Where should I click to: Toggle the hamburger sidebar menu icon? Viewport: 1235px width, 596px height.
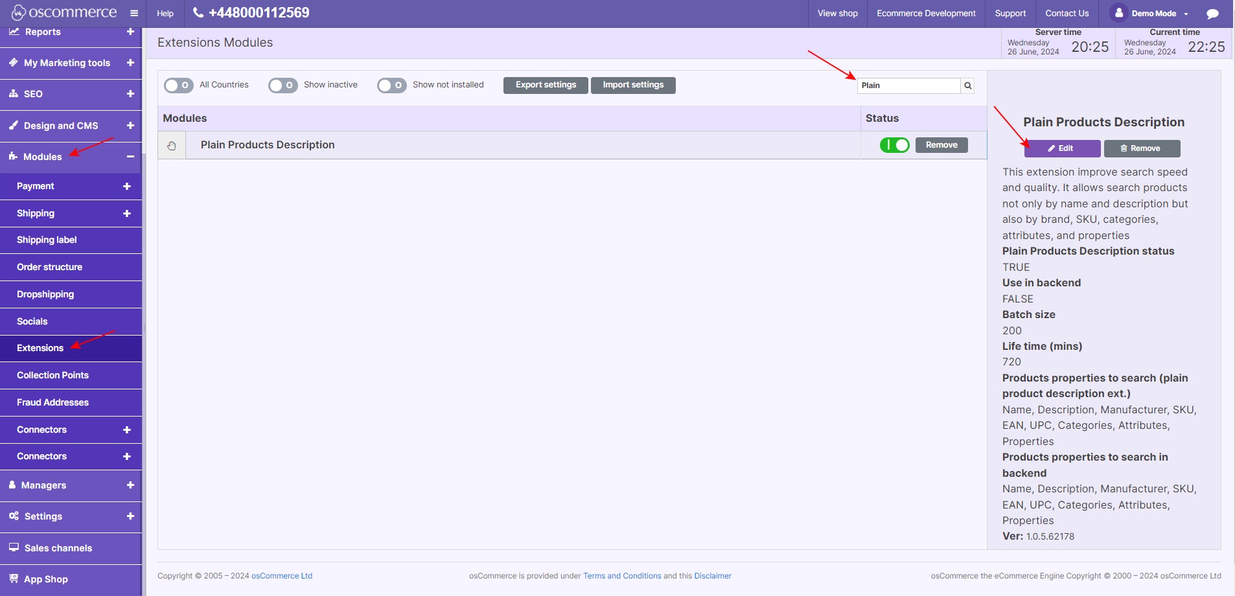coord(134,13)
